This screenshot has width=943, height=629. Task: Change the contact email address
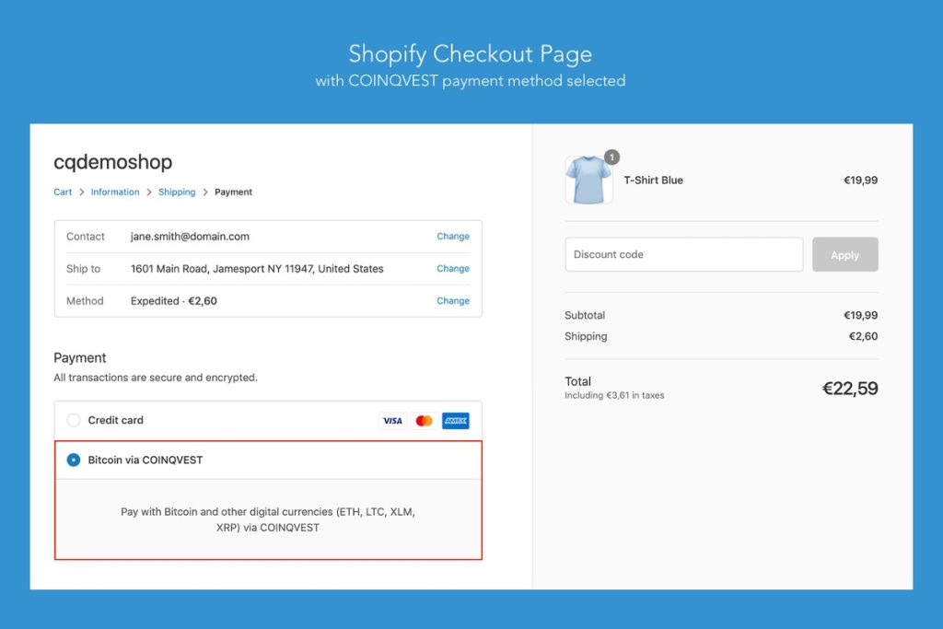click(452, 237)
